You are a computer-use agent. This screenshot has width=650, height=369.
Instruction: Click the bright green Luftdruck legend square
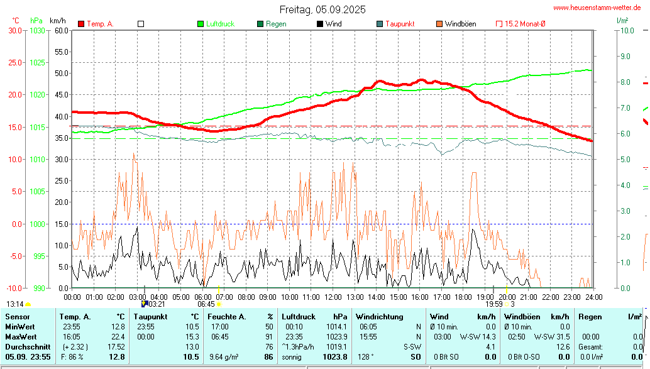[x=201, y=24]
